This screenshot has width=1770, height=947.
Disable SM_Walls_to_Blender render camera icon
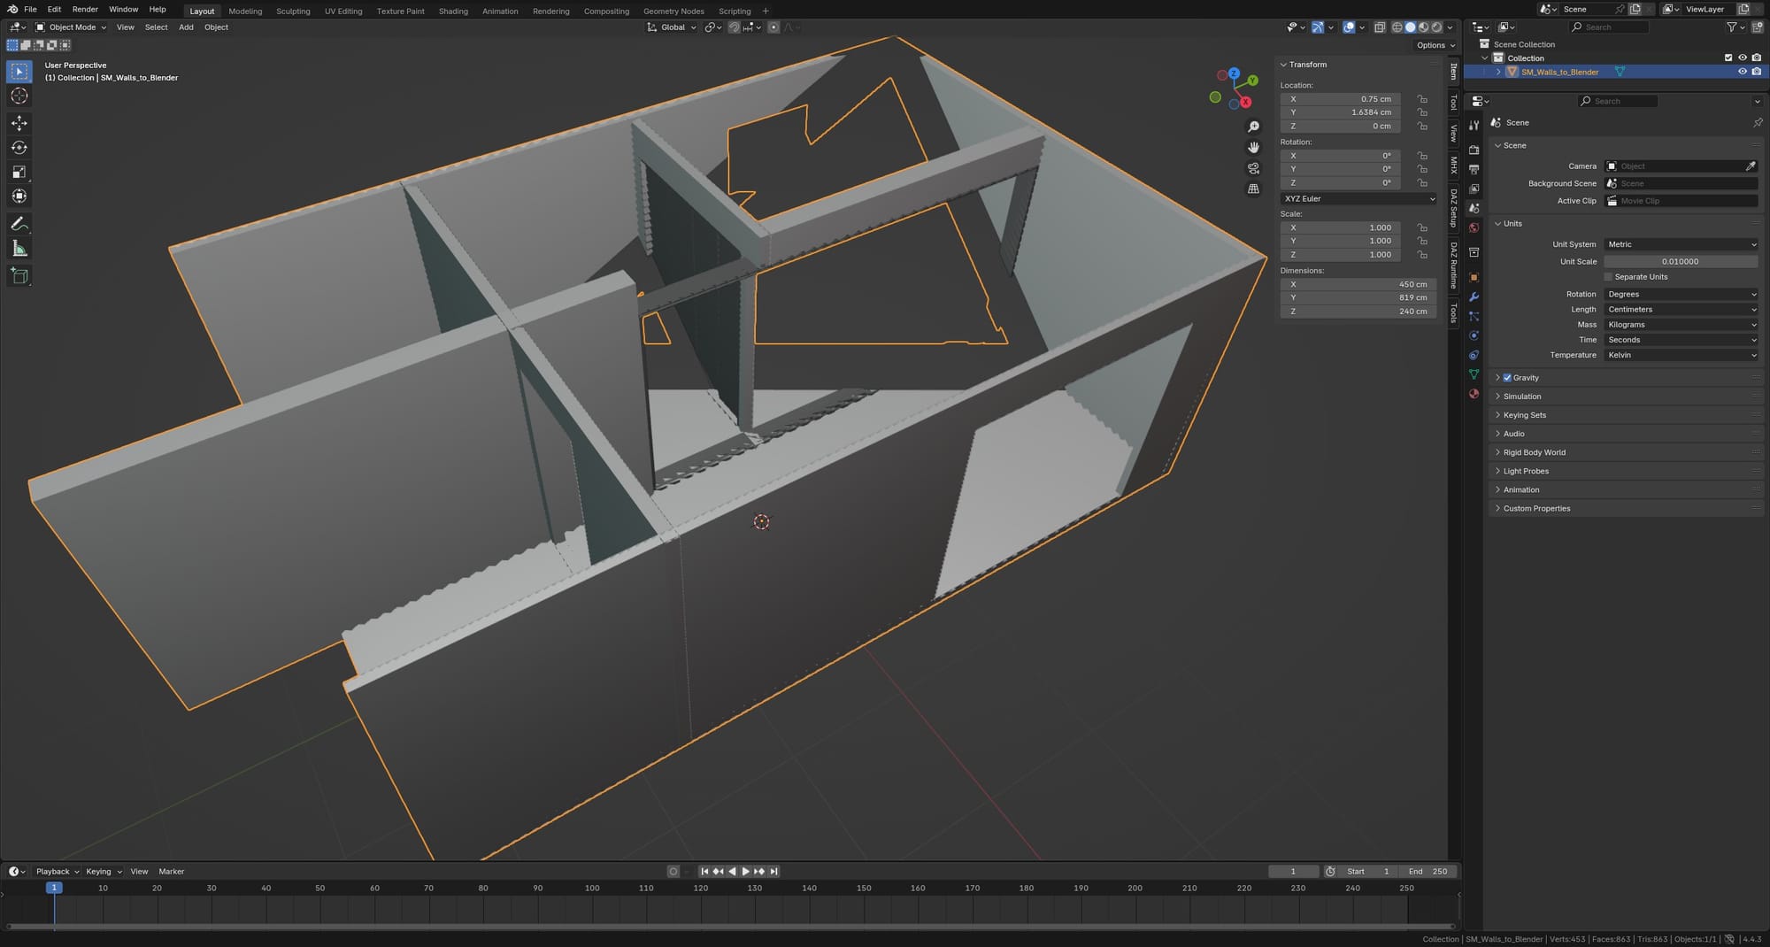1757,72
